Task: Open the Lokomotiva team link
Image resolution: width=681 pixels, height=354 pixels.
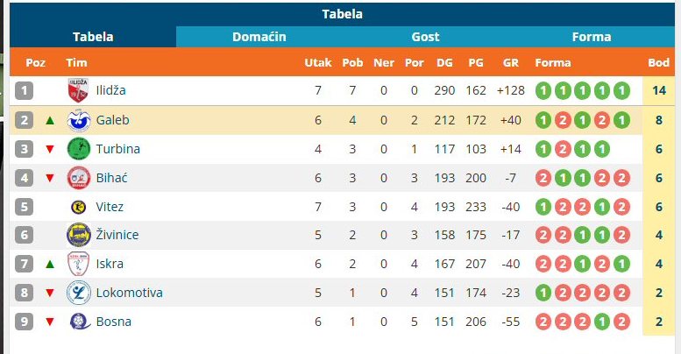Action: tap(130, 293)
